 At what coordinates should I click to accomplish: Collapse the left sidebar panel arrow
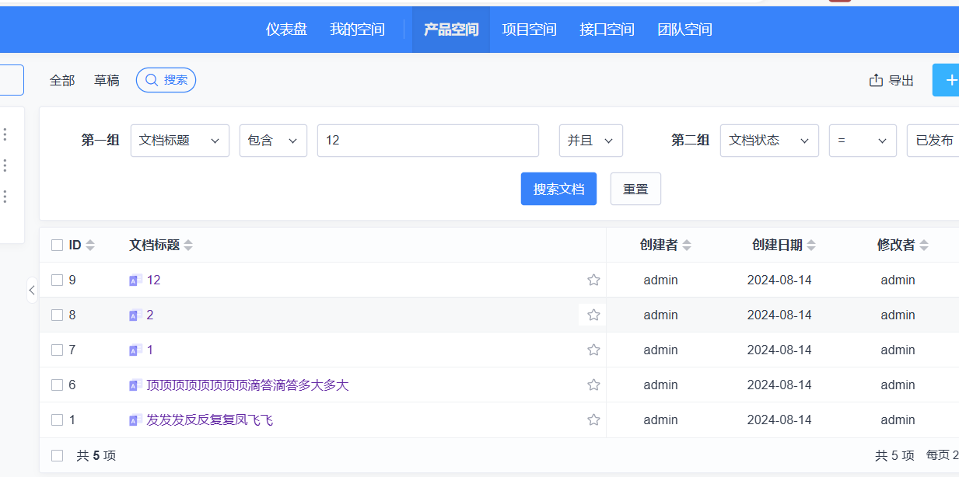(32, 290)
